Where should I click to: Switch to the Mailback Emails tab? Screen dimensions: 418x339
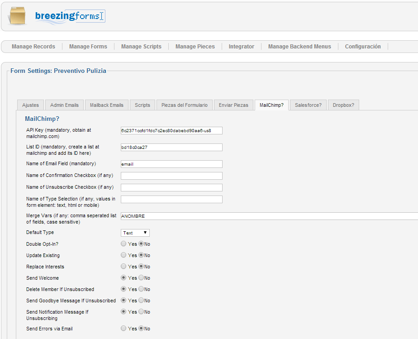click(107, 105)
